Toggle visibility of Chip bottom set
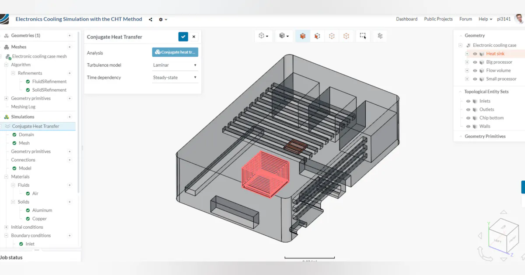Screen dimensions: 525x275 pos(468,118)
